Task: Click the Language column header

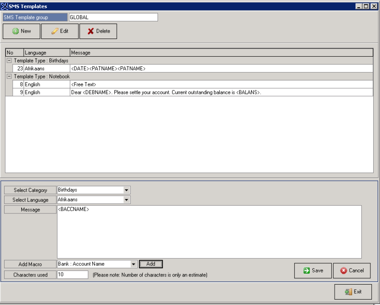Action: click(45, 52)
